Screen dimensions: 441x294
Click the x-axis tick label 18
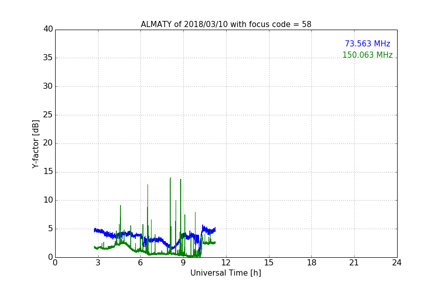[x=312, y=263]
